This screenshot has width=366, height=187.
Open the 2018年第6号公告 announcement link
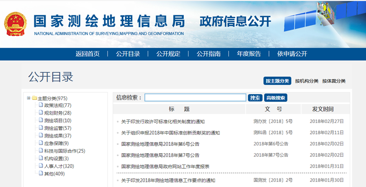tap(160, 144)
